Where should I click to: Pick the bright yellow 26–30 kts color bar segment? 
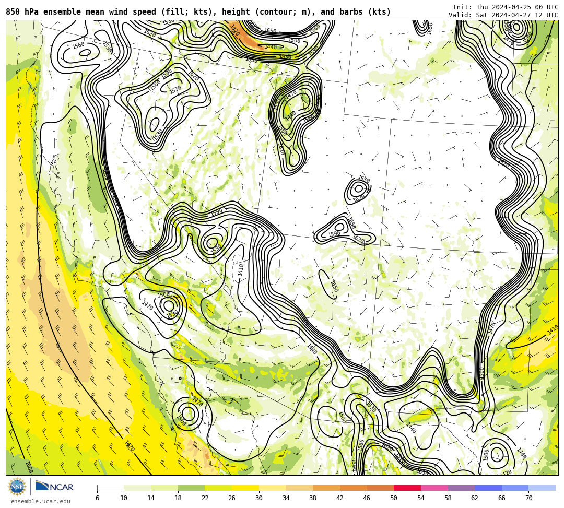(245, 488)
